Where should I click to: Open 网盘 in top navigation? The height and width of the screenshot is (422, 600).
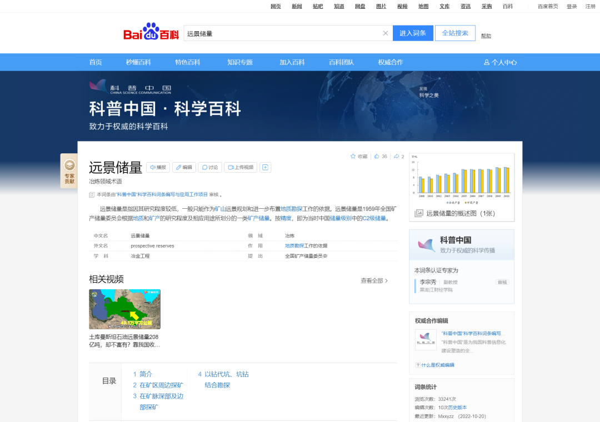359,6
